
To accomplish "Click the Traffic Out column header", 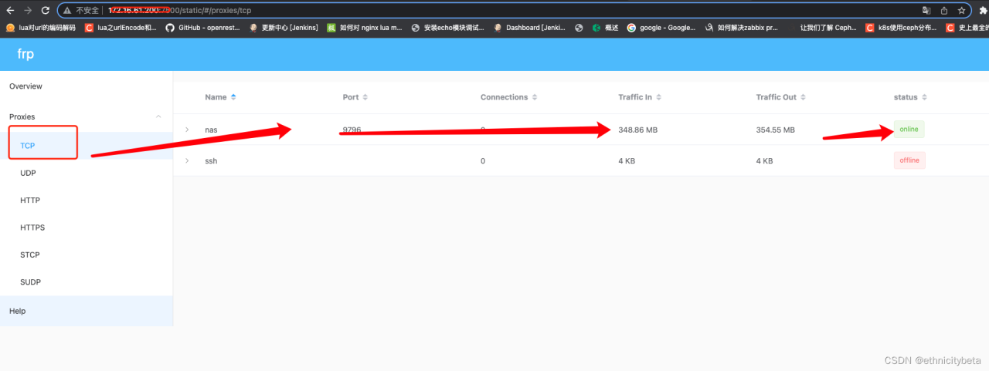I will tap(776, 97).
